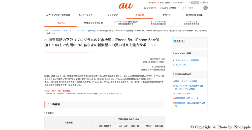This screenshot has width=252, height=130.
Task: Switch to 地域からのお知らせ tab
Action: [x=93, y=23]
